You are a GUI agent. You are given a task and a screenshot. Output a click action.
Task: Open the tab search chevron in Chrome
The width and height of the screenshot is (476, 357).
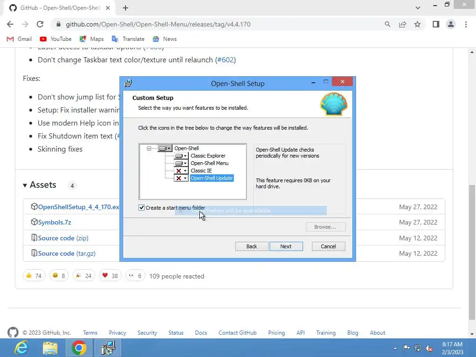418,8
